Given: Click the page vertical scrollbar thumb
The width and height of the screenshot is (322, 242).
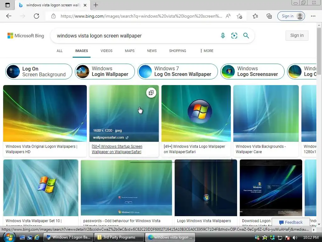Looking at the screenshot, I should pos(319,51).
